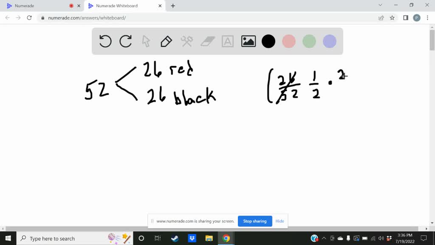Toggle screen sharing notification Hide link
435x245 pixels.
tap(280, 221)
